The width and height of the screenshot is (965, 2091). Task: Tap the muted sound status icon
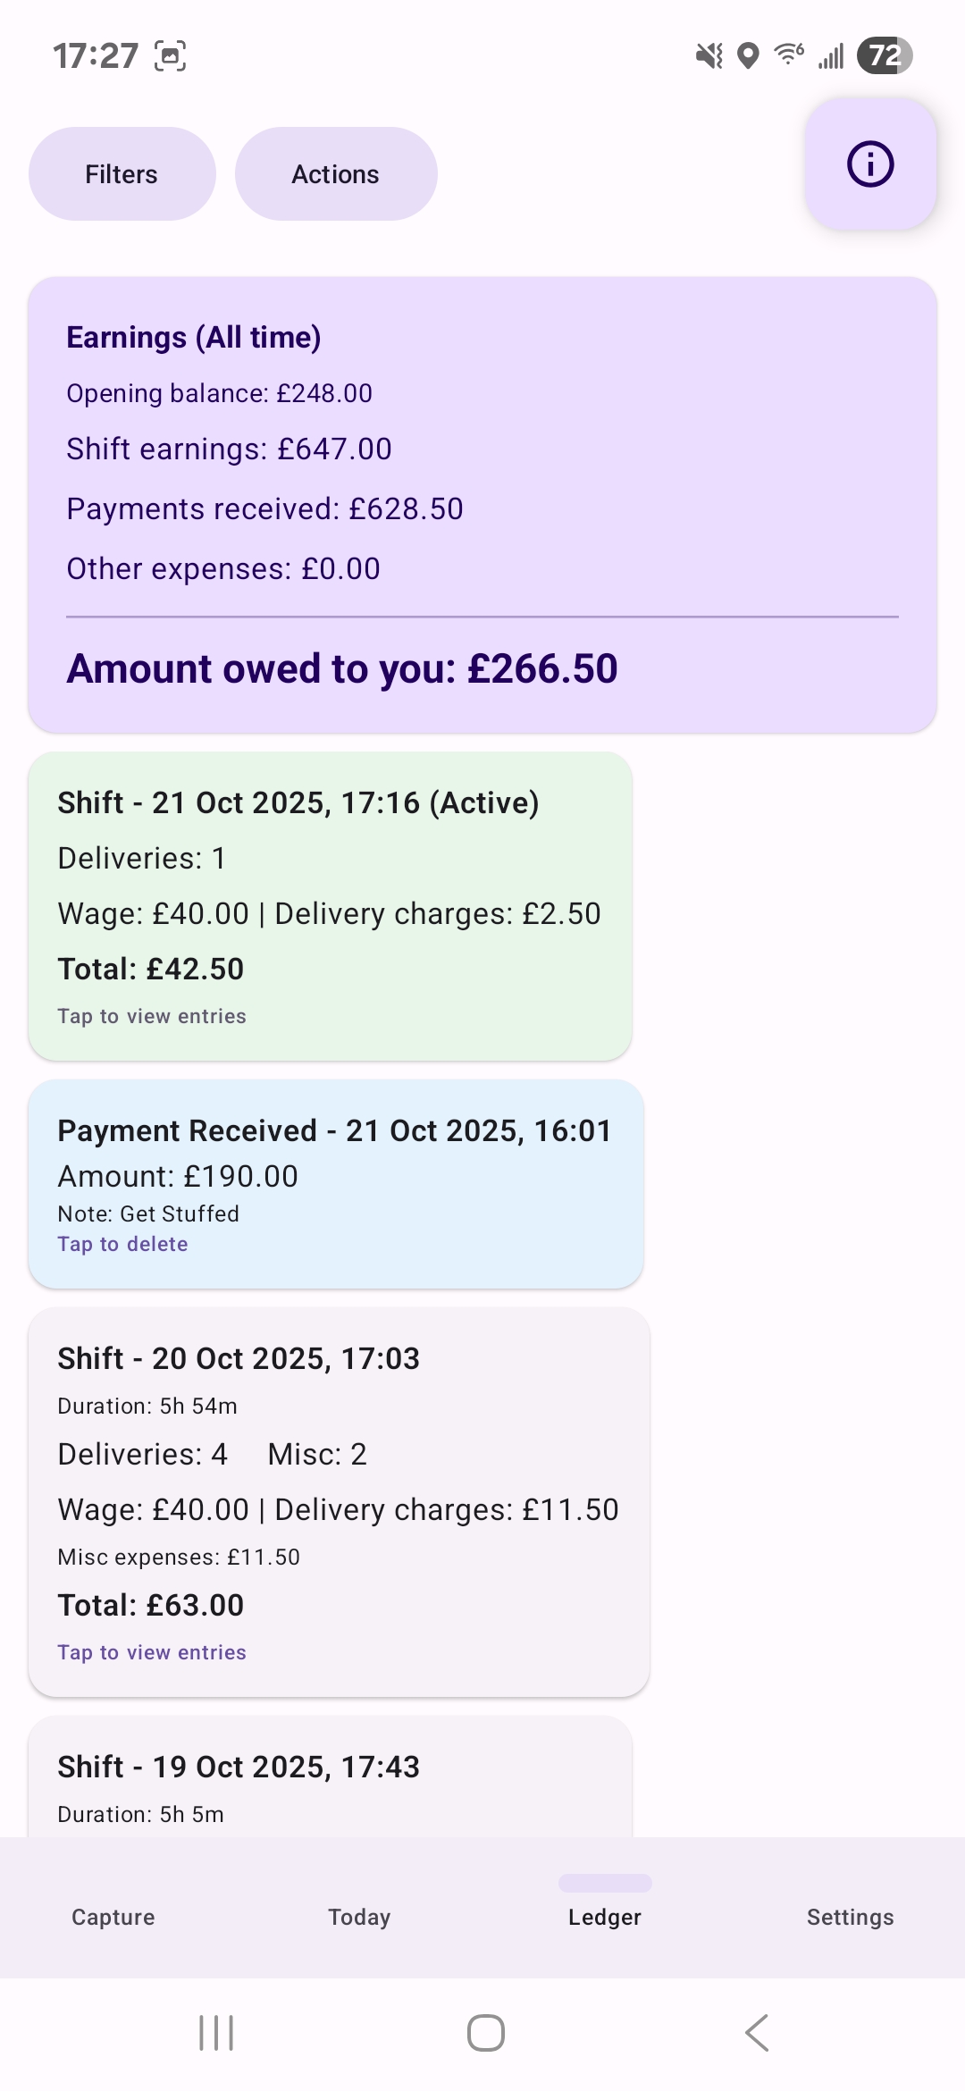[709, 56]
